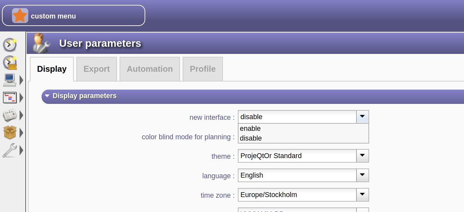Click the new interface input field
Screen dimensions: 464x212
click(x=297, y=117)
